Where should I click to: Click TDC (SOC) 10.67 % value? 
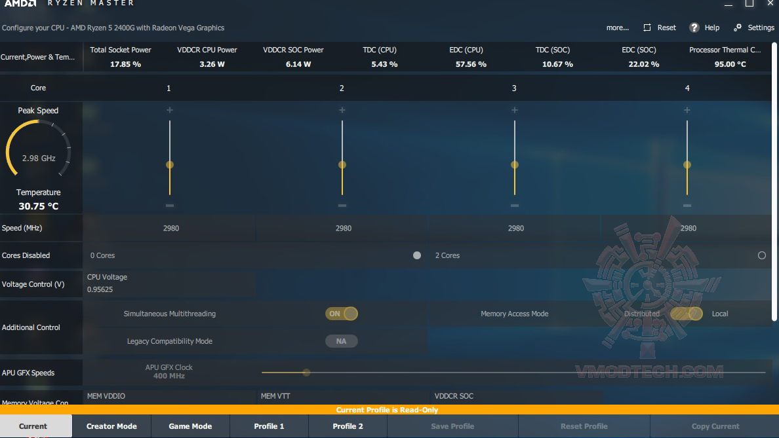(x=557, y=64)
